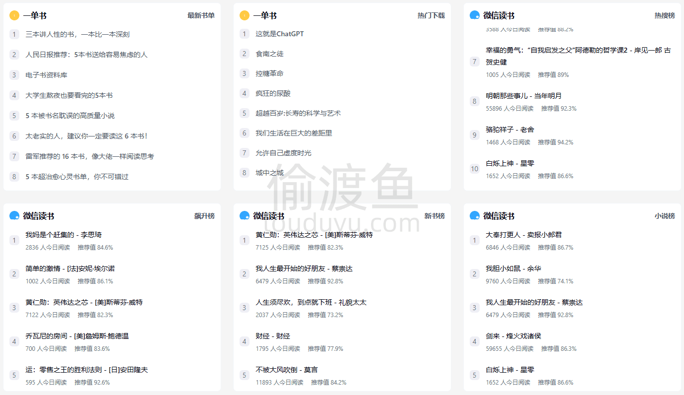Open 财经 - 财经 in 新书榜

(x=273, y=336)
